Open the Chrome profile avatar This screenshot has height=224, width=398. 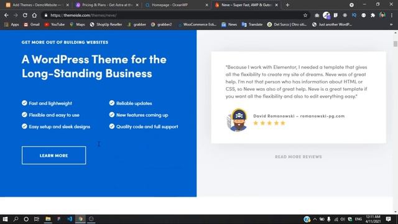tap(382, 15)
